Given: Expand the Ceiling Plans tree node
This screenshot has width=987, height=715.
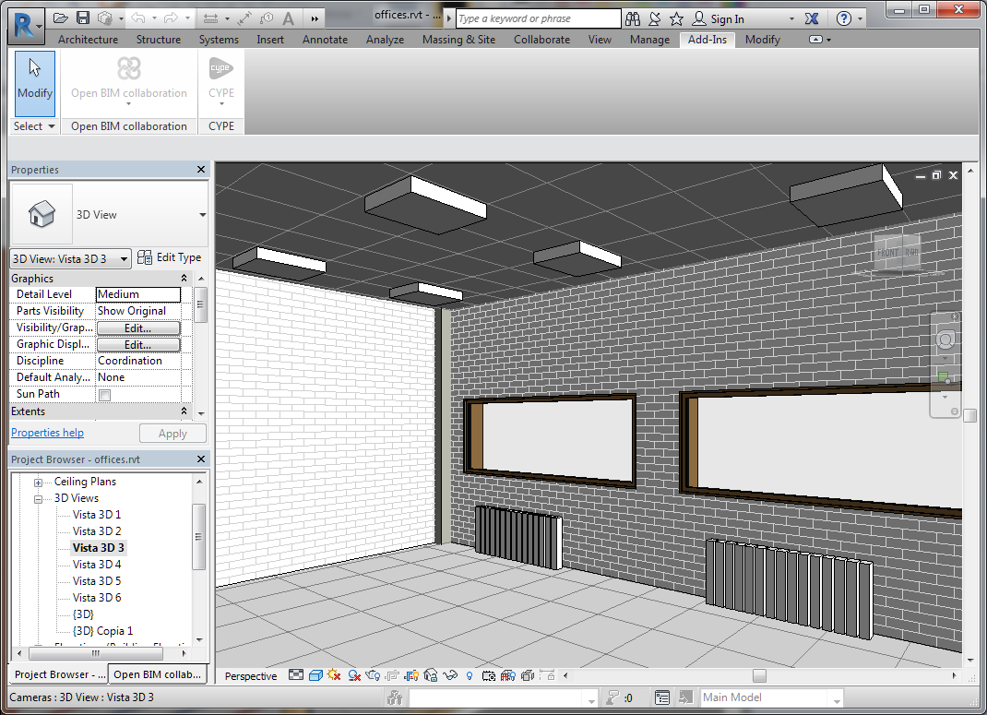Looking at the screenshot, I should [x=39, y=483].
